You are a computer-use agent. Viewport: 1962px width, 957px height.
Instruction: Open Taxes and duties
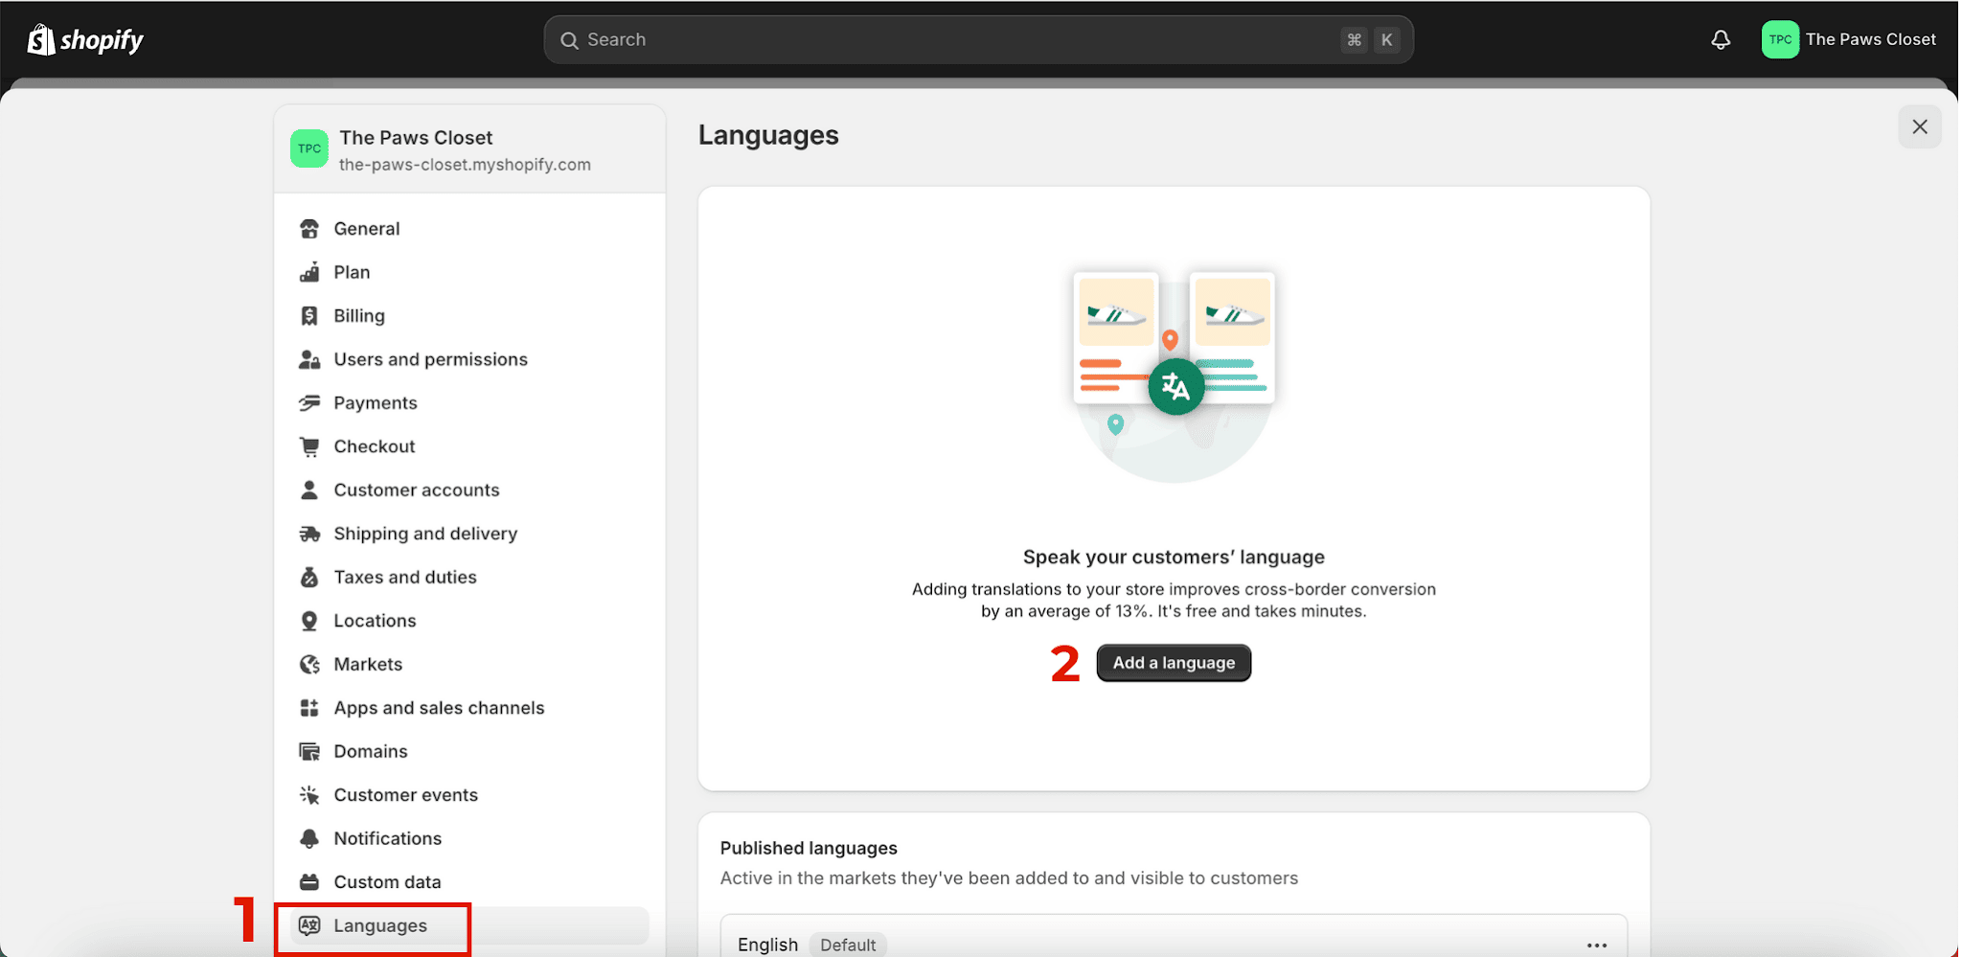(469, 578)
